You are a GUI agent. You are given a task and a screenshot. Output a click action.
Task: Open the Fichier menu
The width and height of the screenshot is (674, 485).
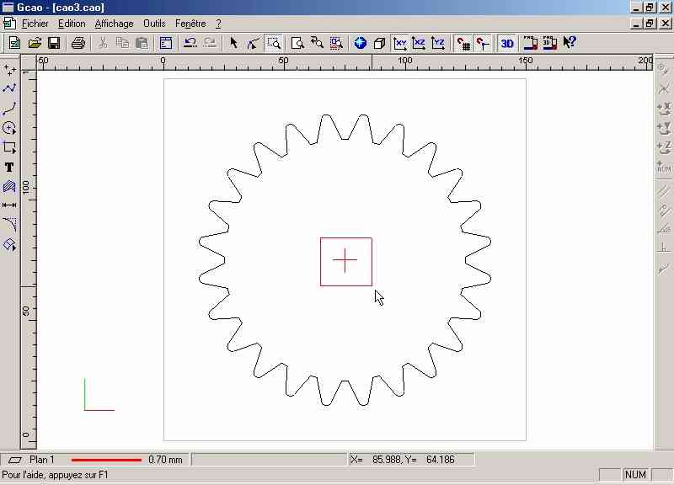(x=35, y=24)
